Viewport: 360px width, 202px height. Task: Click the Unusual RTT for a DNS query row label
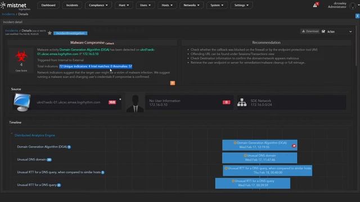[x=37, y=185]
